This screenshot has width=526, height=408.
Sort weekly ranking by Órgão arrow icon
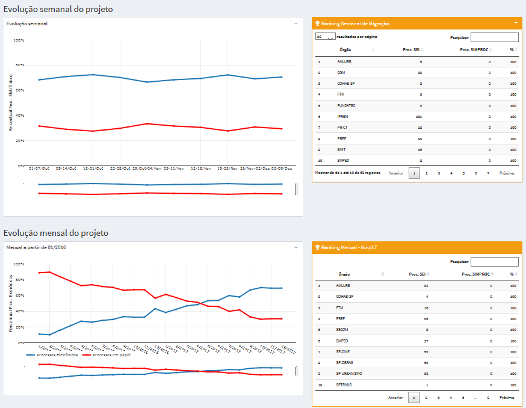click(x=373, y=50)
